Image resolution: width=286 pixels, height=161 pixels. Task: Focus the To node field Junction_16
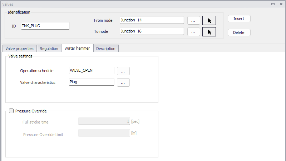[x=152, y=31]
